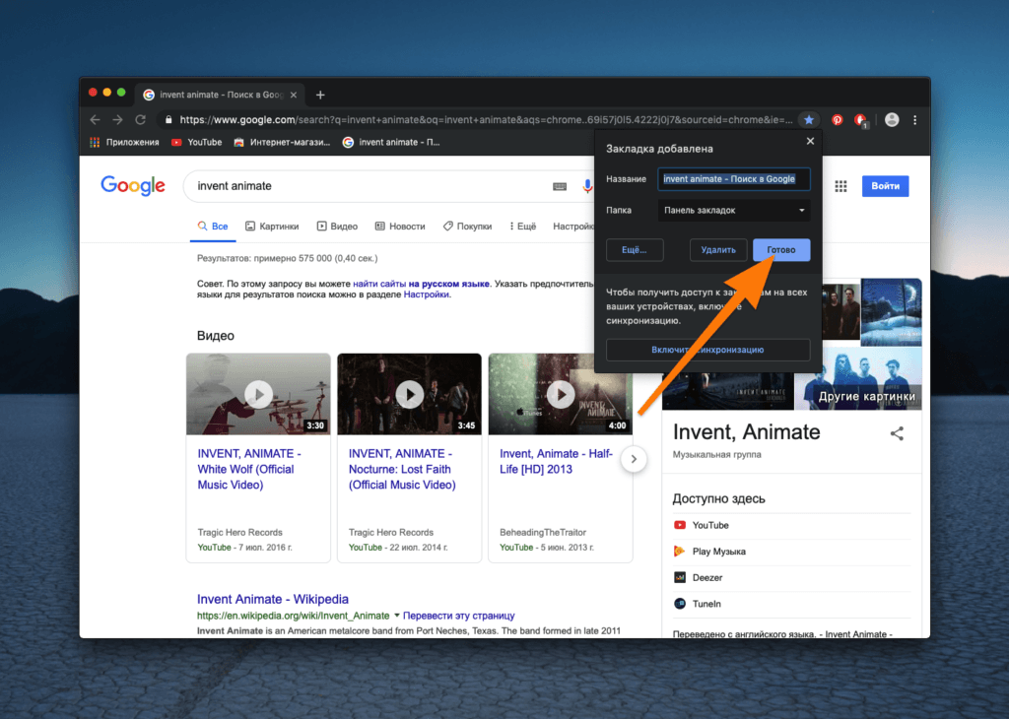Open Chrome three-dot menu

(914, 119)
